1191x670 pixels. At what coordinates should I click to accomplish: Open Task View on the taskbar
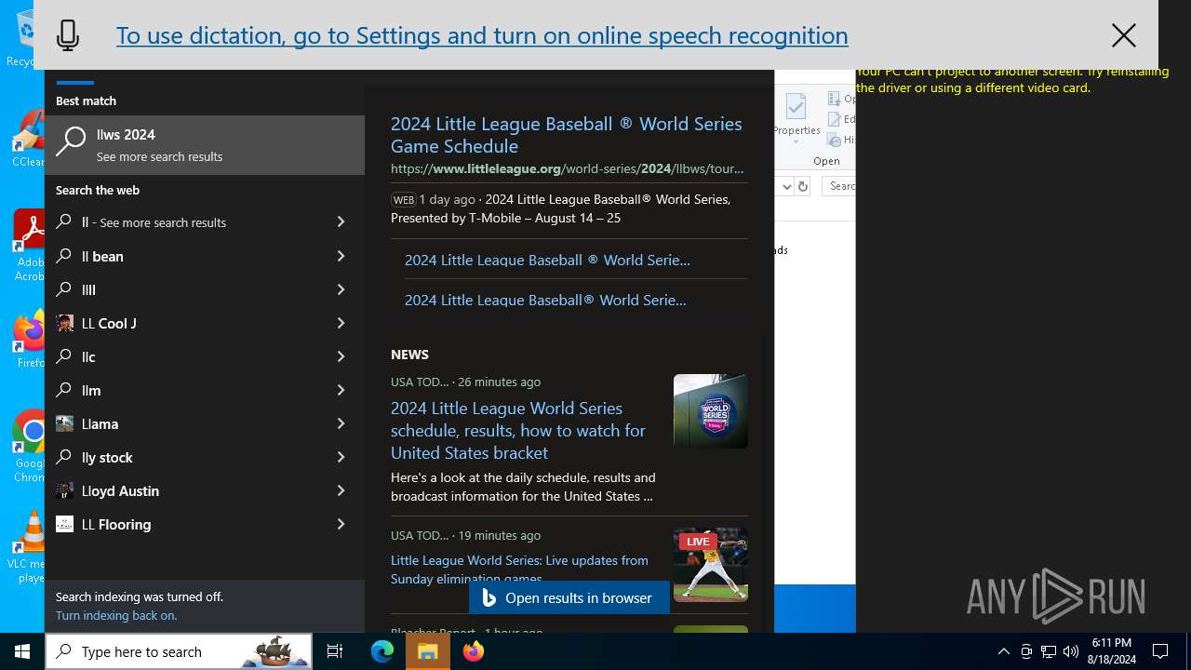point(335,651)
